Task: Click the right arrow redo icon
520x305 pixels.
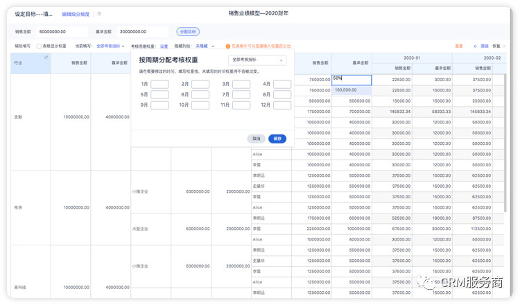Action: (x=503, y=46)
